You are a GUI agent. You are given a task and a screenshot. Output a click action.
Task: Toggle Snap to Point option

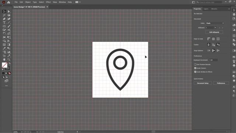coord(209,51)
